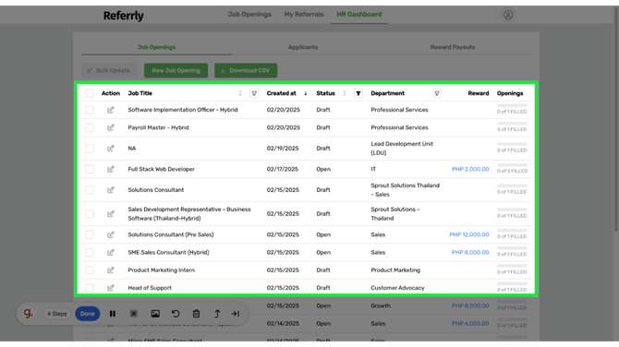Select the Product Marketing Intern row checkbox
This screenshot has height=347, width=619.
click(x=90, y=270)
